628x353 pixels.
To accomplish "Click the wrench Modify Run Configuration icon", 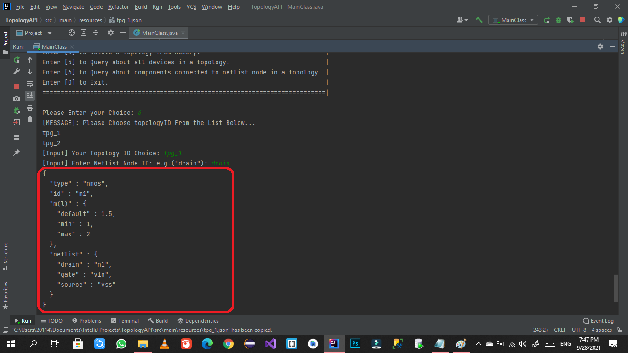I will click(17, 72).
